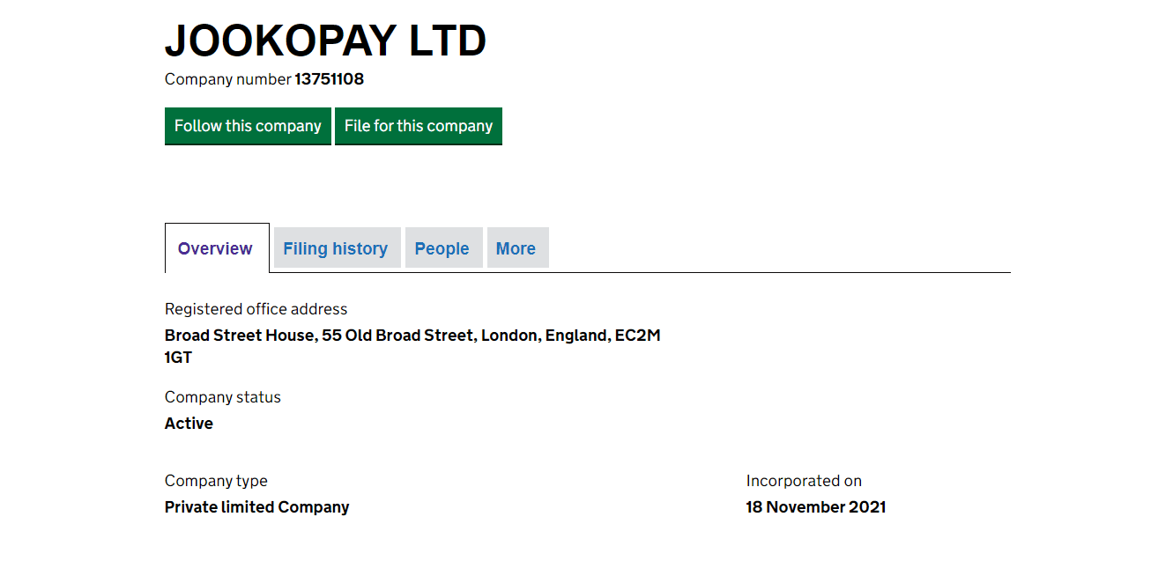This screenshot has height=561, width=1173.
Task: Click the Follow this company button
Action: (x=248, y=126)
